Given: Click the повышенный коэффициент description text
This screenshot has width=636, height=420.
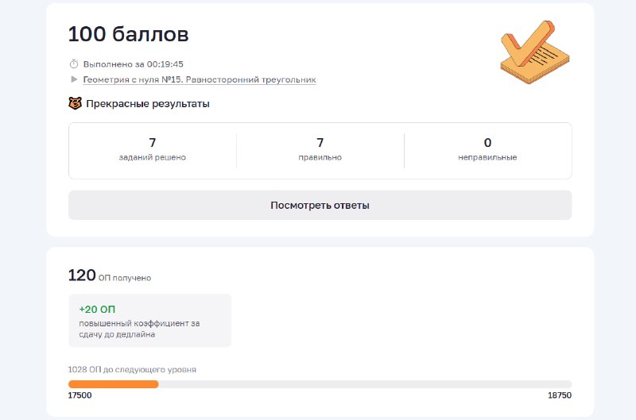Looking at the screenshot, I should click(139, 329).
